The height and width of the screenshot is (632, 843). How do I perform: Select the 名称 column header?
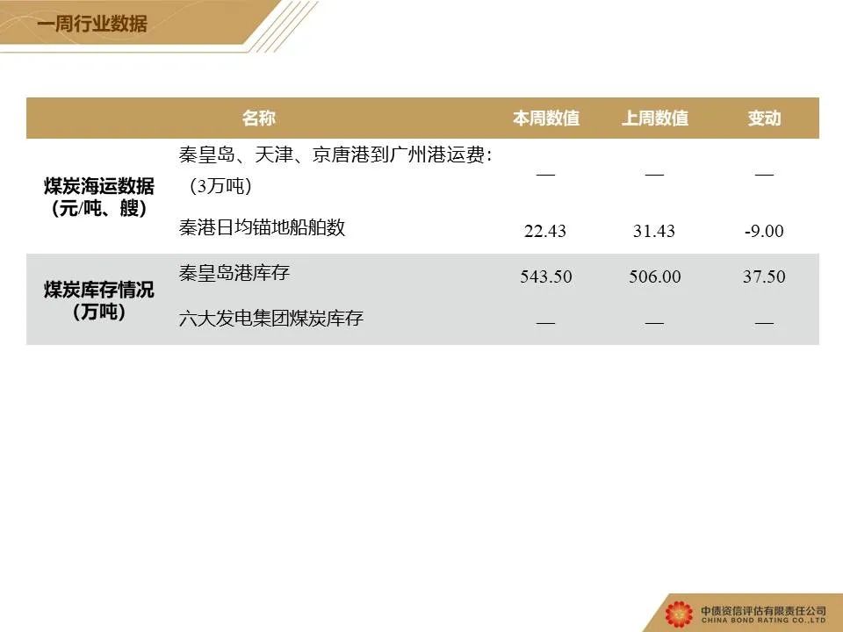click(258, 118)
